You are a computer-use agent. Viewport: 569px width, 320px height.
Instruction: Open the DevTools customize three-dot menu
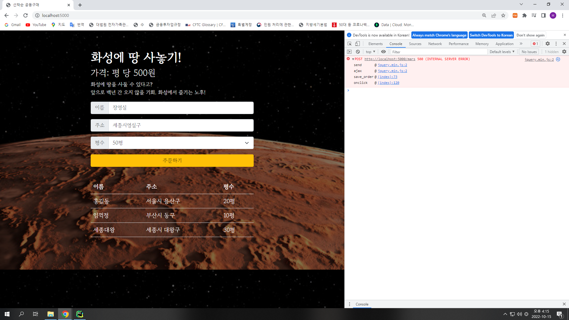tap(556, 44)
